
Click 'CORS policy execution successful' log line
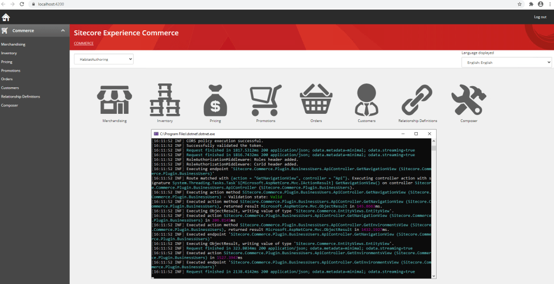[x=207, y=141]
